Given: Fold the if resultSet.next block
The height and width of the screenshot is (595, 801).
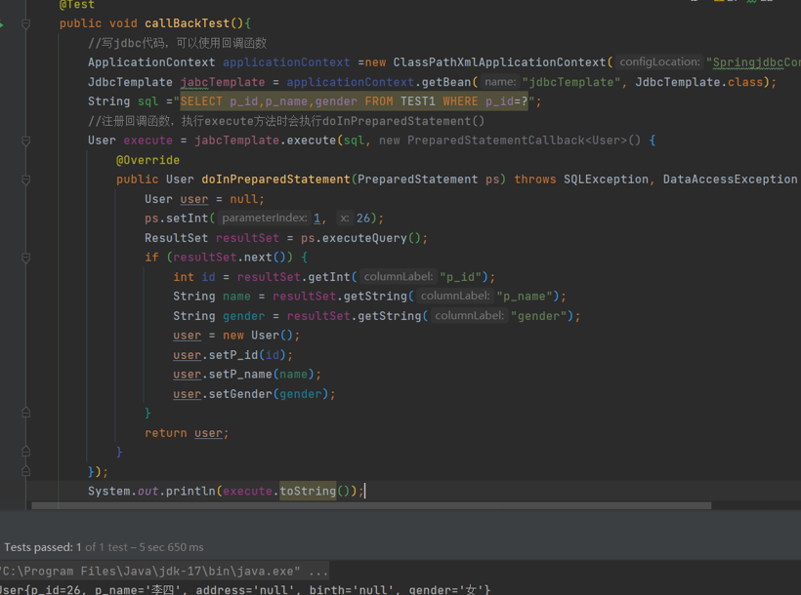Looking at the screenshot, I should [x=26, y=258].
